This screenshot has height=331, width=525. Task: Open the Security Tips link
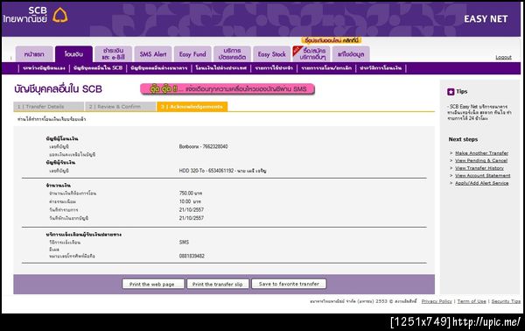tap(506, 301)
